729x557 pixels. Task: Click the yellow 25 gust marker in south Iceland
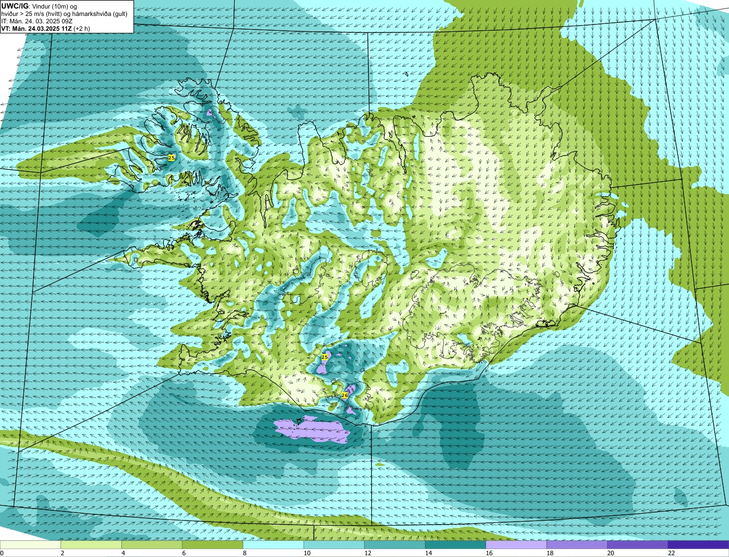pyautogui.click(x=325, y=357)
